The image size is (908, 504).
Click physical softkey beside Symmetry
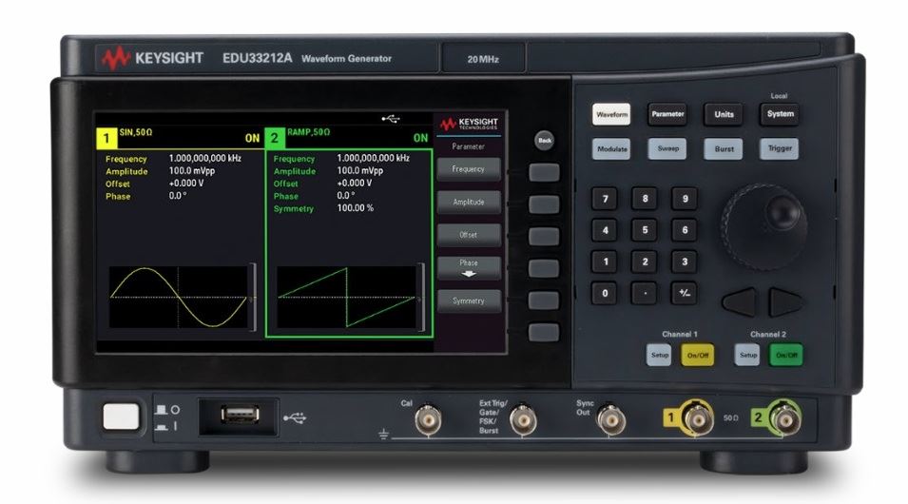(x=544, y=300)
